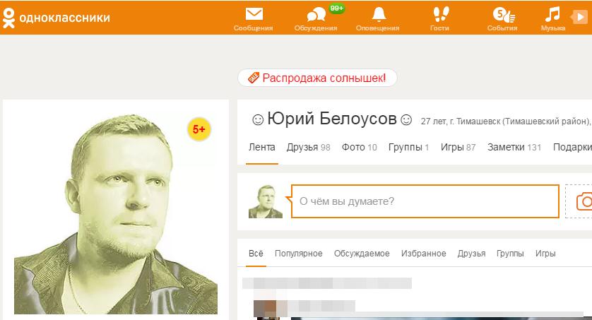Open the Игры 87 profile tab
Image resolution: width=592 pixels, height=320 pixels.
[458, 148]
